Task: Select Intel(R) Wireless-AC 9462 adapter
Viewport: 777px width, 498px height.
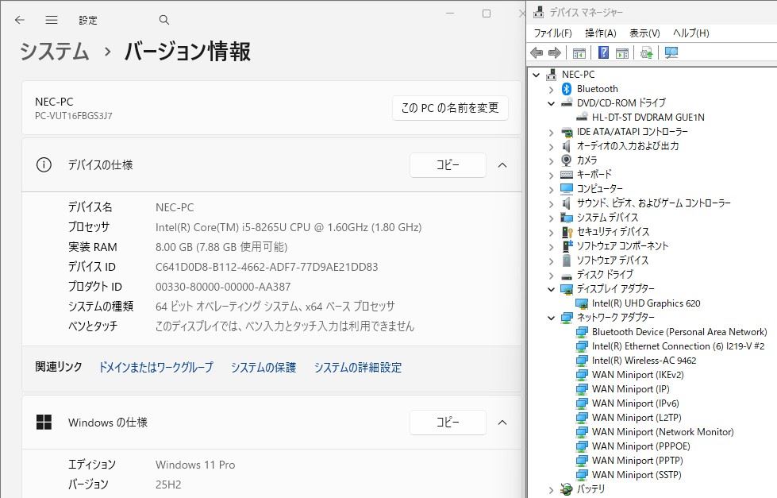Action: (644, 361)
